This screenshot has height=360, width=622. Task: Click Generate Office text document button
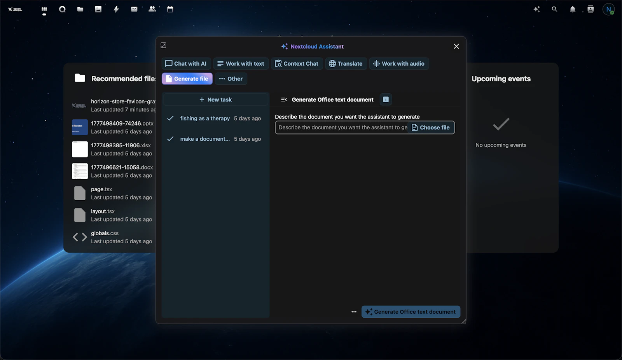pos(411,312)
